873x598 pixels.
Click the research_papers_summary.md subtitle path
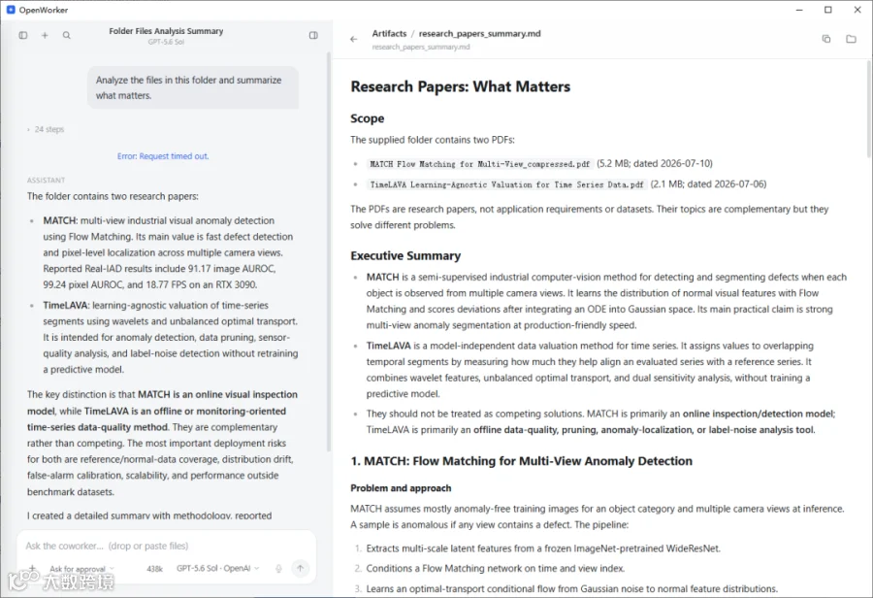pos(421,47)
